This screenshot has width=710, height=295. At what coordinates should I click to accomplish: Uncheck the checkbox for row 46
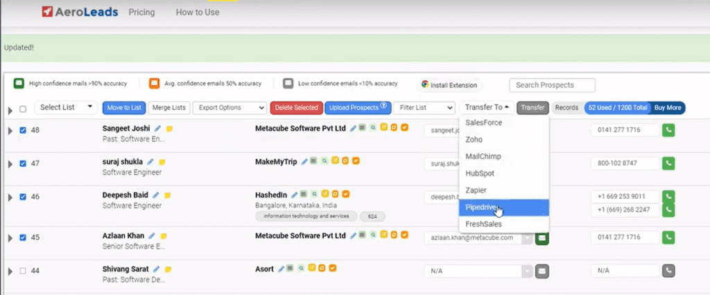23,197
